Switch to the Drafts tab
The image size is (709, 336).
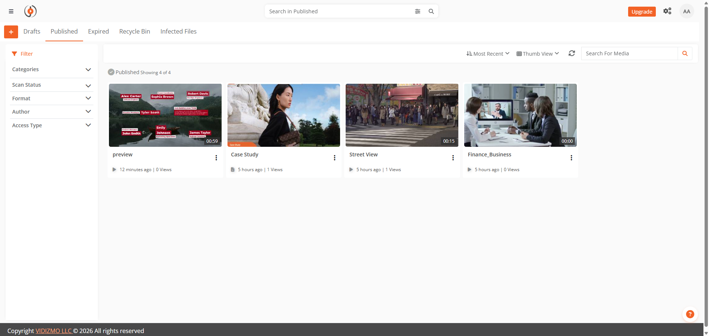pyautogui.click(x=32, y=32)
